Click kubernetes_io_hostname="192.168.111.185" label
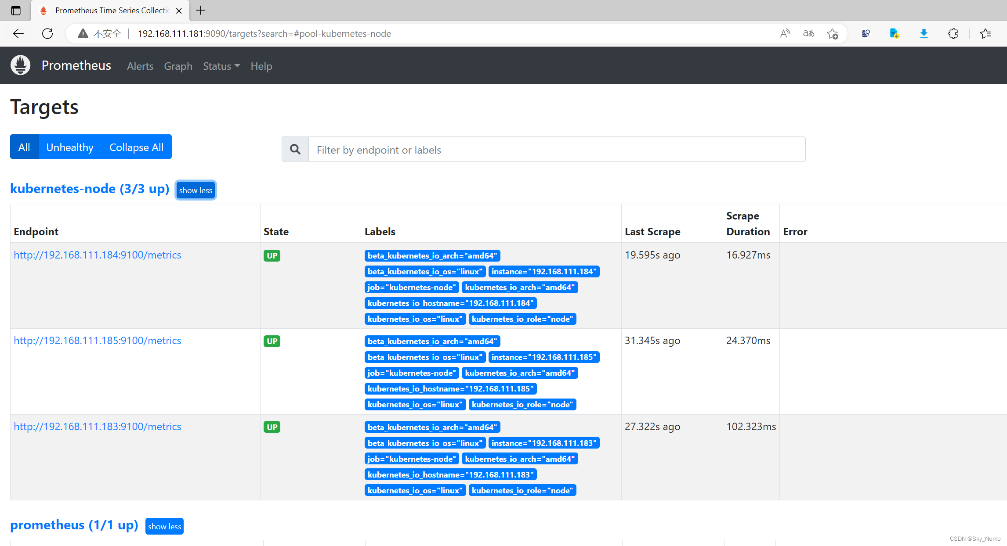The width and height of the screenshot is (1007, 546). tap(451, 389)
